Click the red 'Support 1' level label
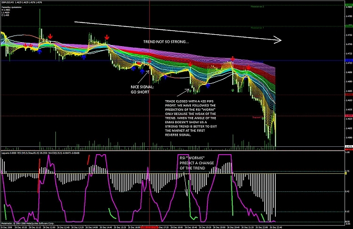Viewport: 353px width, 229px height. point(256,117)
